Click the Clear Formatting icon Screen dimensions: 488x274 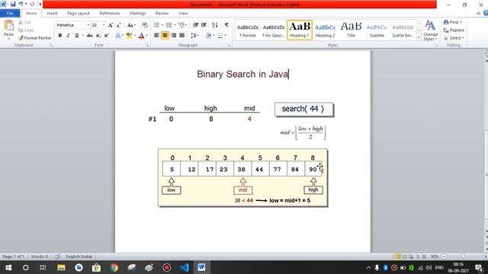click(x=145, y=25)
